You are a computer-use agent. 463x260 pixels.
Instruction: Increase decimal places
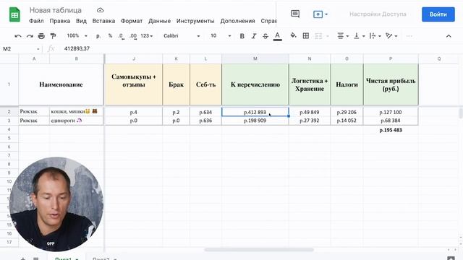point(133,36)
